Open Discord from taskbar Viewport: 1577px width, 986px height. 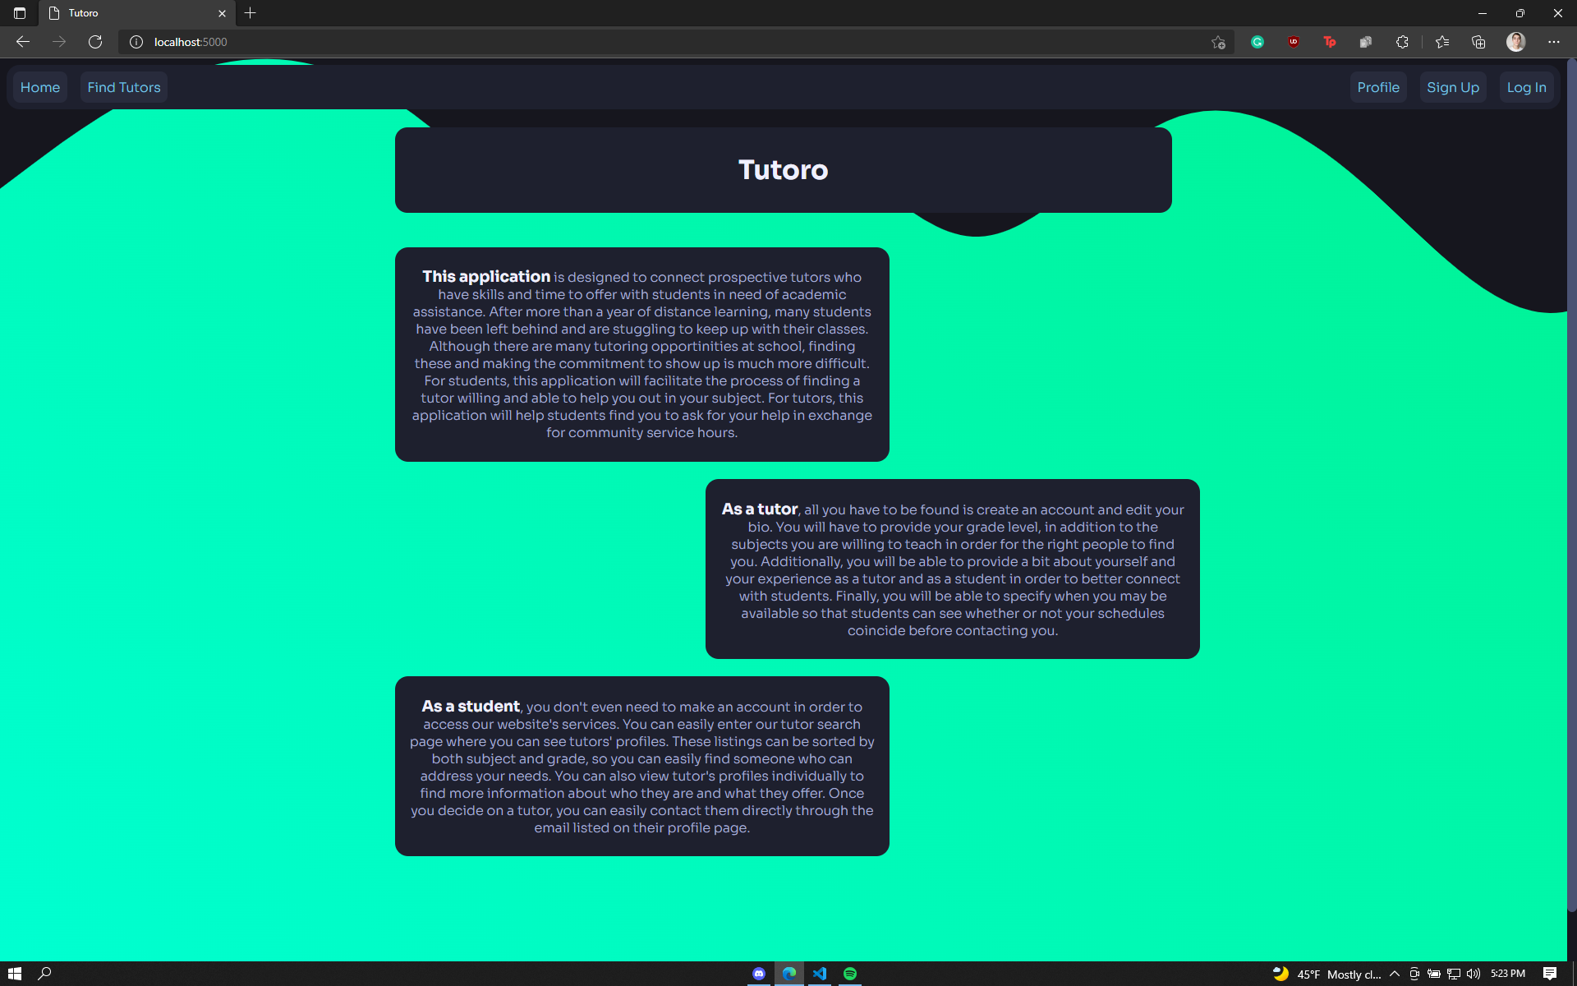[x=759, y=974]
